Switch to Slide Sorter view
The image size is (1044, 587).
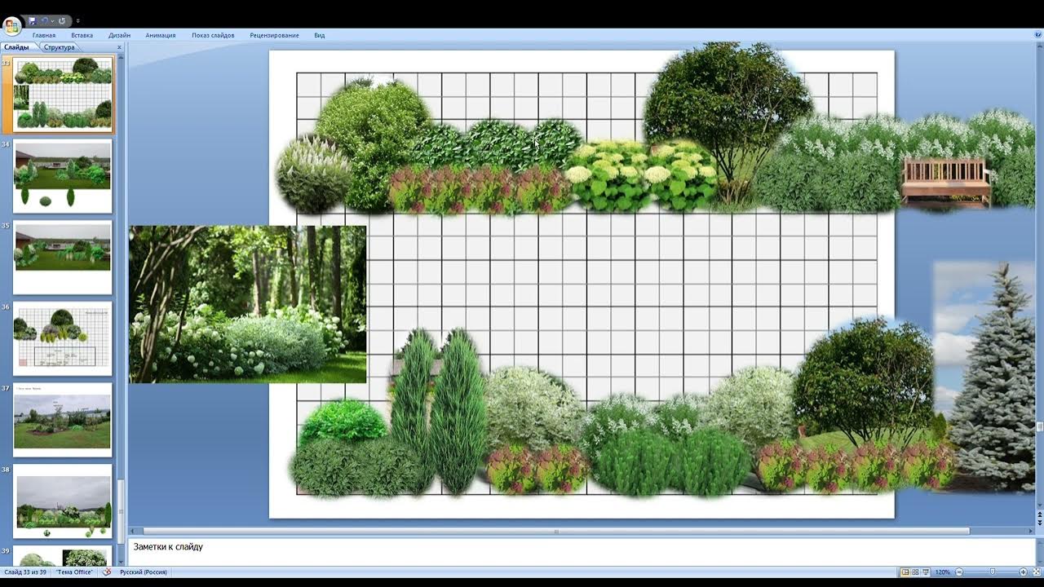[x=915, y=572]
